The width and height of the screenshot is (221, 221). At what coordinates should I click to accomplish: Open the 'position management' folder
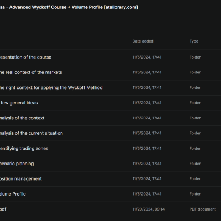[110, 178]
